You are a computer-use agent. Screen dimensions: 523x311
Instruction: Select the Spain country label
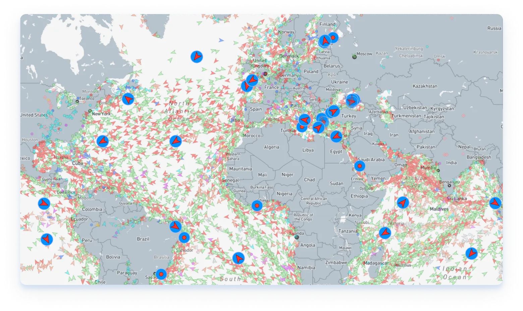(256, 109)
